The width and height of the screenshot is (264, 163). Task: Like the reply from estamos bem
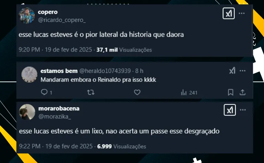coord(137,92)
